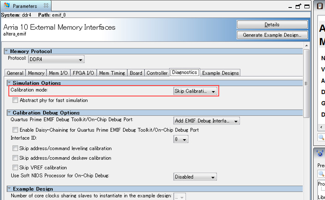
Task: Switch to the Controller tab
Action: (x=157, y=73)
